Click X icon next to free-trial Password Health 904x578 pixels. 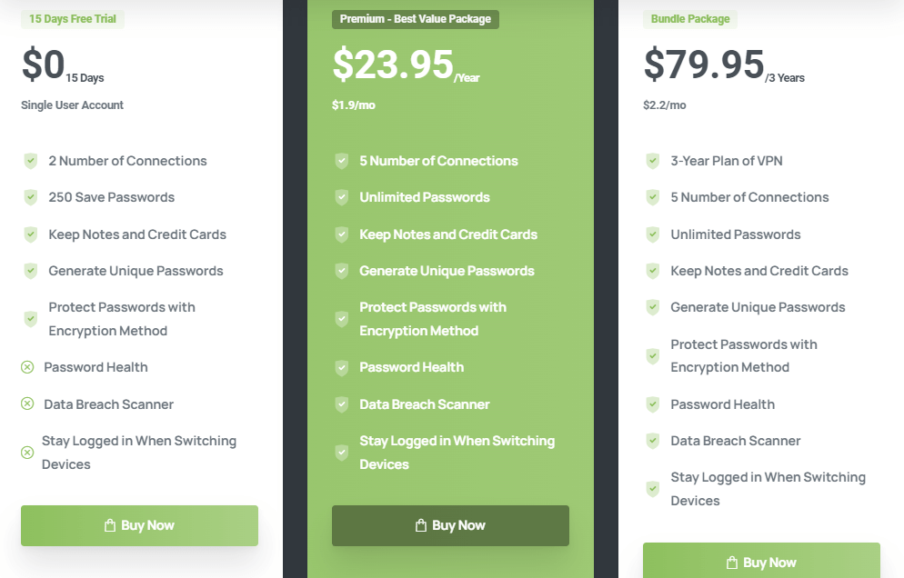tap(27, 367)
